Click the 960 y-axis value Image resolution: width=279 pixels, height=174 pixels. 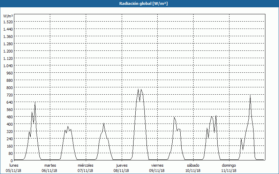point(10,73)
